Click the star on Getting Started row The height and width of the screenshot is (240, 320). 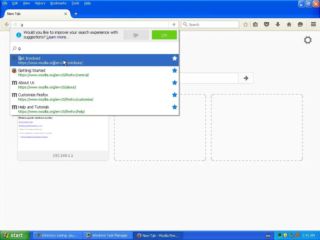click(x=174, y=71)
